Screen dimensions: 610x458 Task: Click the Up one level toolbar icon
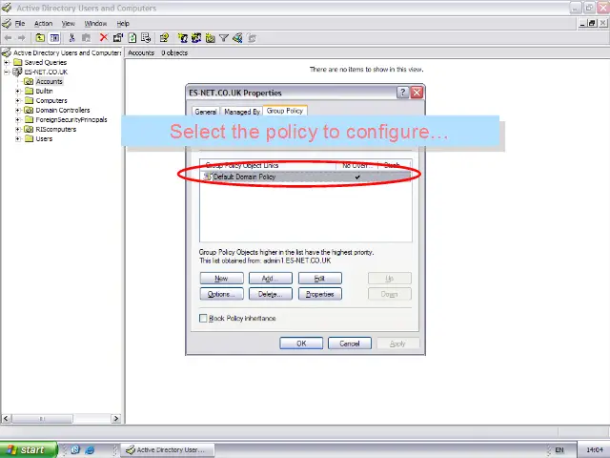pyautogui.click(x=40, y=38)
